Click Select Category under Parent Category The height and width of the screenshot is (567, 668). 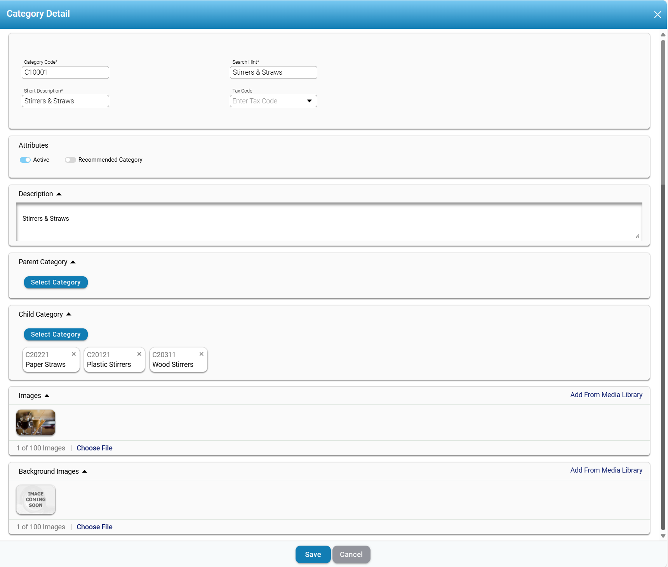(56, 283)
